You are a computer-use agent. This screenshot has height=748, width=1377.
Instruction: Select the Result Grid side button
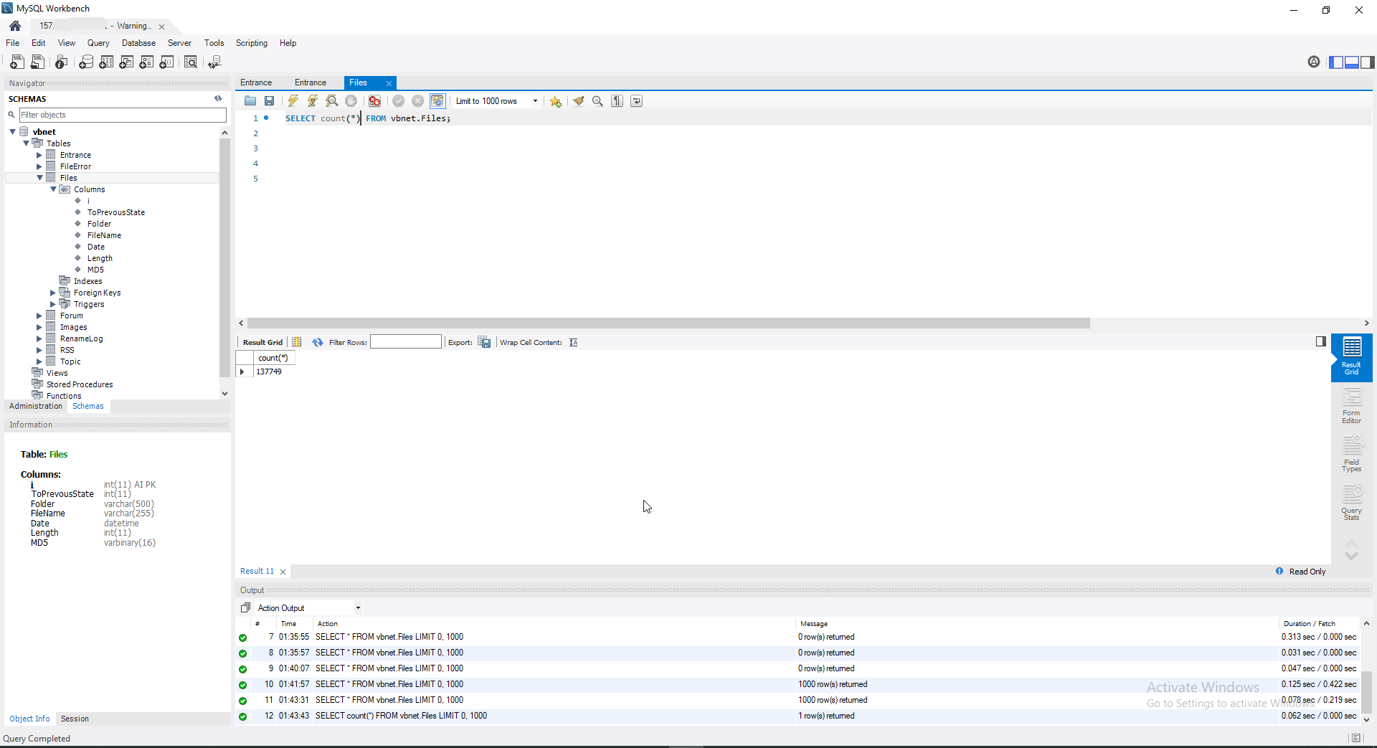[x=1352, y=358]
